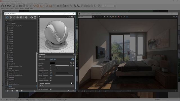Click the import asset folder icon

12,91
